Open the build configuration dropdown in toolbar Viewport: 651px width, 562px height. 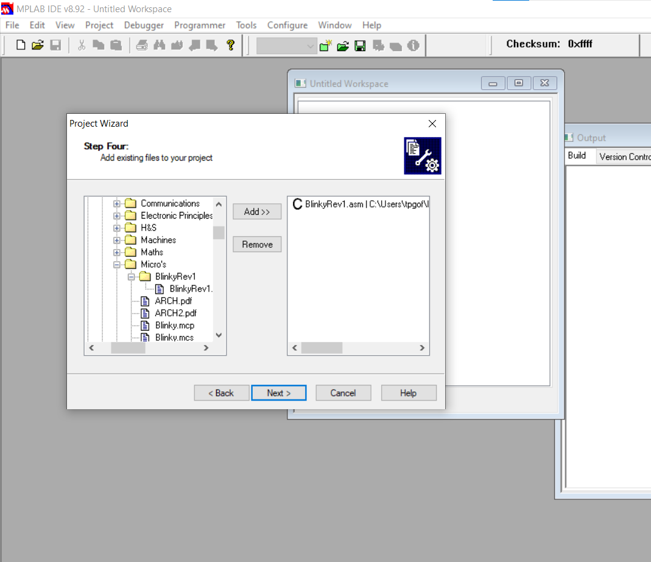(x=286, y=46)
